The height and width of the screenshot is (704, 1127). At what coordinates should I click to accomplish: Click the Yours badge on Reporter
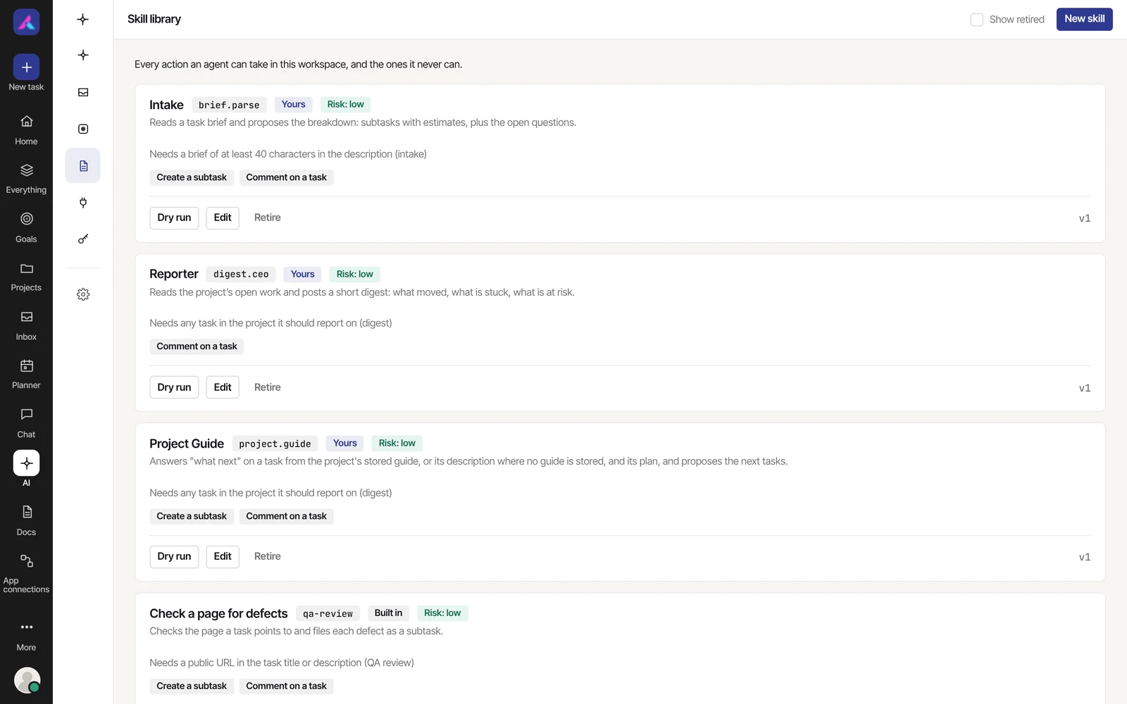pos(303,274)
